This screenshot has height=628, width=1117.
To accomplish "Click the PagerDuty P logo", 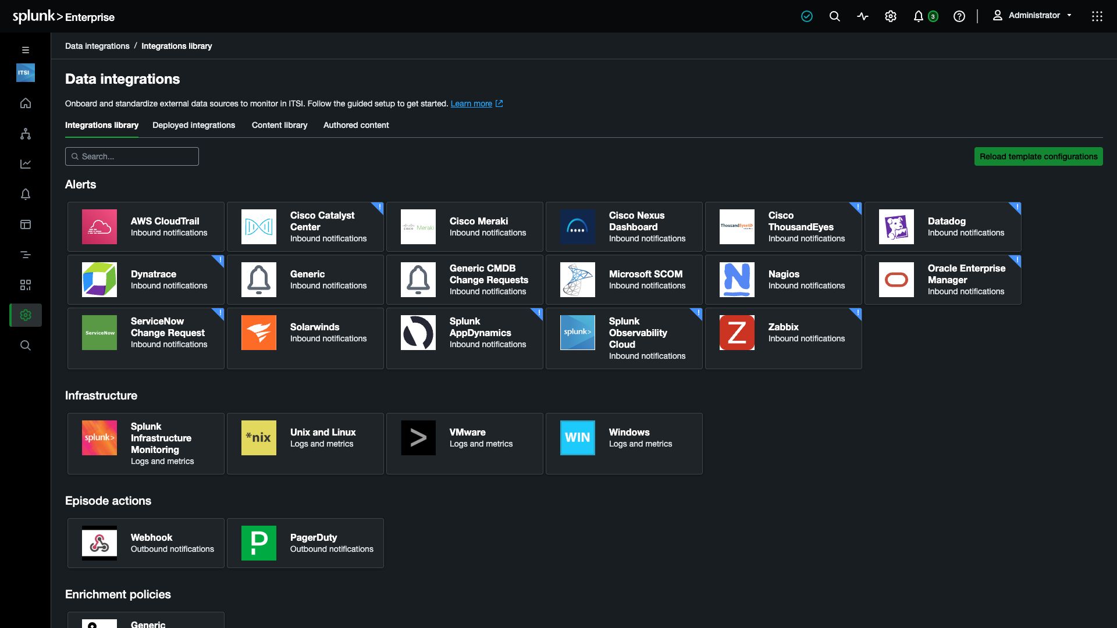I will pyautogui.click(x=259, y=543).
